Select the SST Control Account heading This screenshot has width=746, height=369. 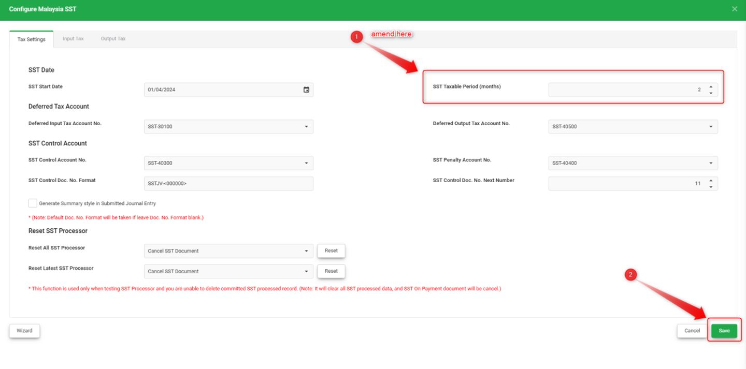[58, 143]
